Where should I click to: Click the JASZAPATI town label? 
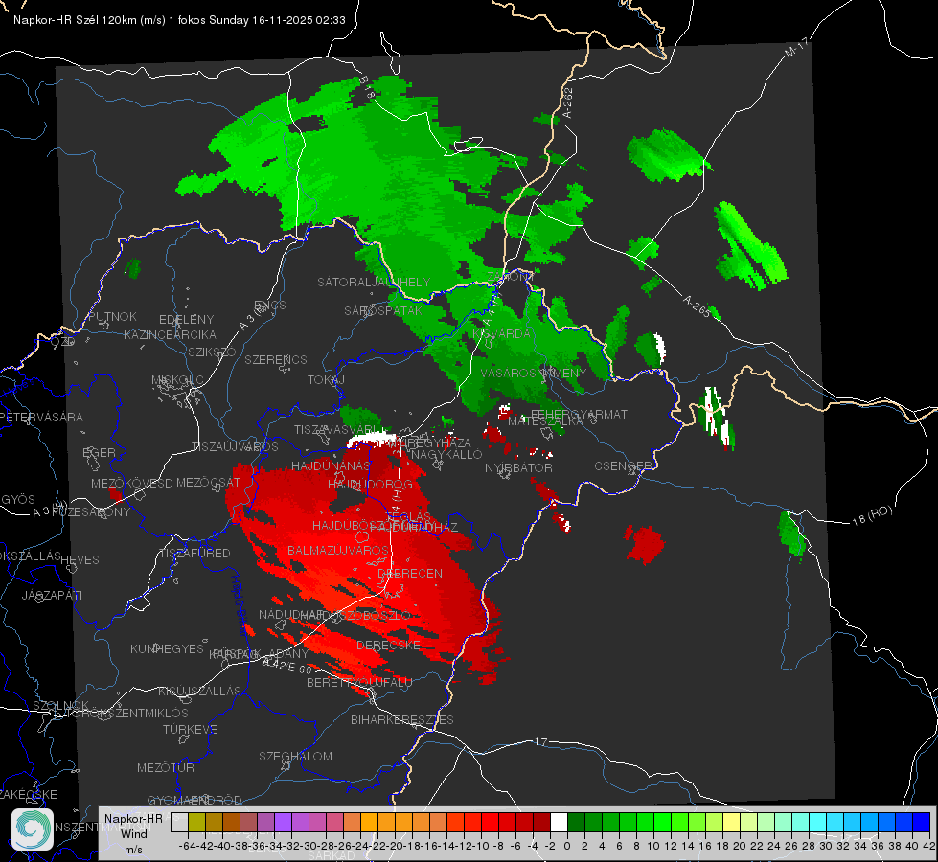click(x=52, y=595)
